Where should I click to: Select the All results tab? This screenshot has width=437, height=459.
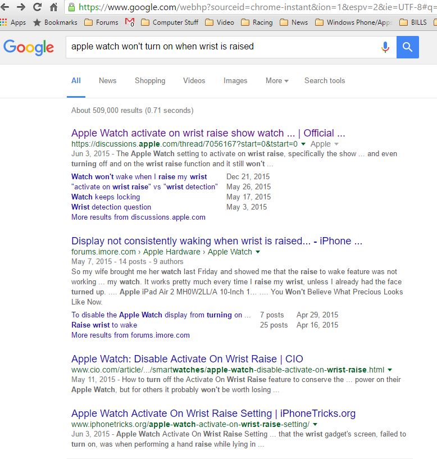coord(76,80)
